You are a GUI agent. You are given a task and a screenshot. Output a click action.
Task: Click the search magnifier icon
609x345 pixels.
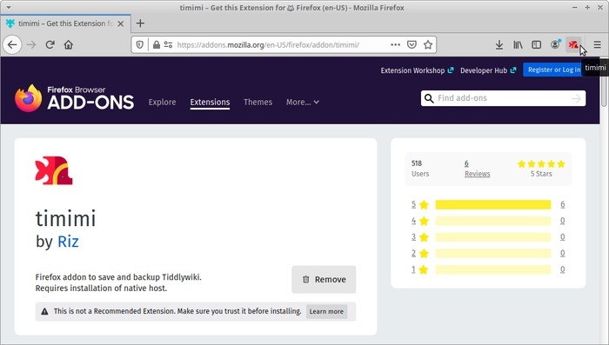coord(429,98)
